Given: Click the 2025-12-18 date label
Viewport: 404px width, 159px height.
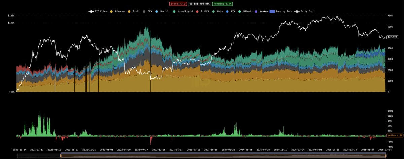Looking at the screenshot, I should tap(350, 149).
